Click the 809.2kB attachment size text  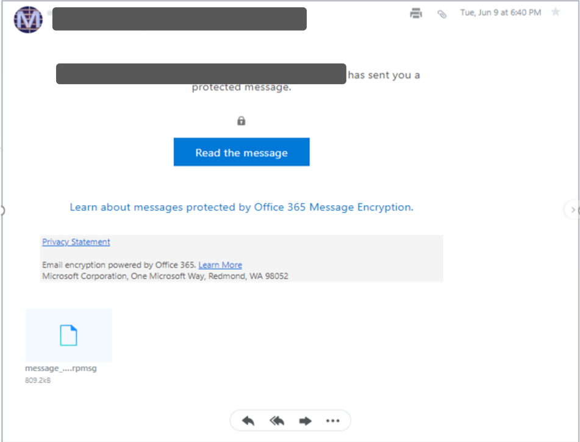click(38, 380)
